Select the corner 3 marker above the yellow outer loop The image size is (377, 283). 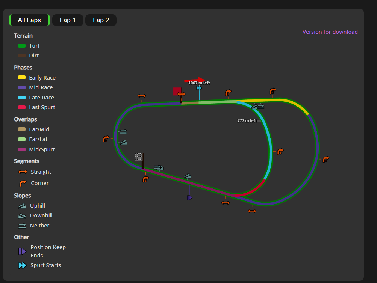[273, 91]
